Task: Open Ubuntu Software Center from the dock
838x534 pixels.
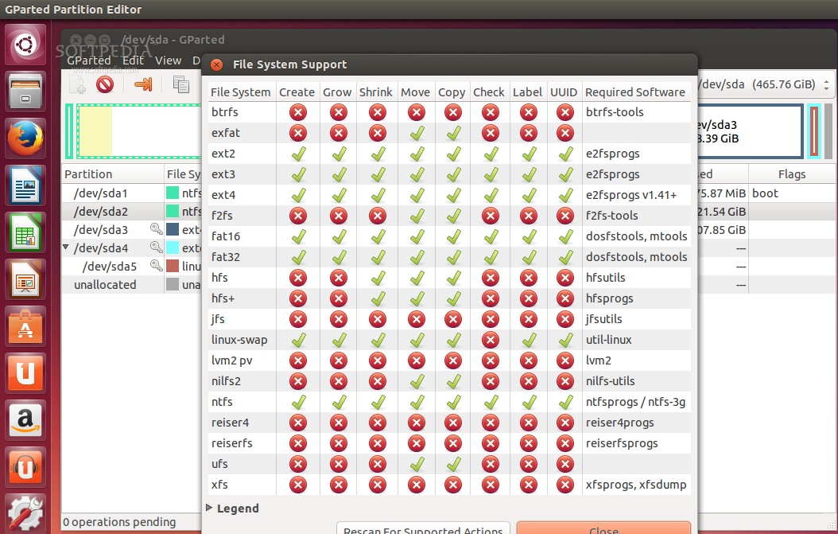Action: click(26, 326)
